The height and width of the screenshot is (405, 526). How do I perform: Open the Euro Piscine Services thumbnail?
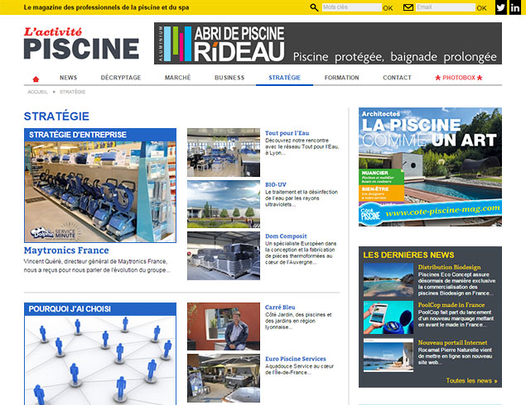[x=224, y=379]
